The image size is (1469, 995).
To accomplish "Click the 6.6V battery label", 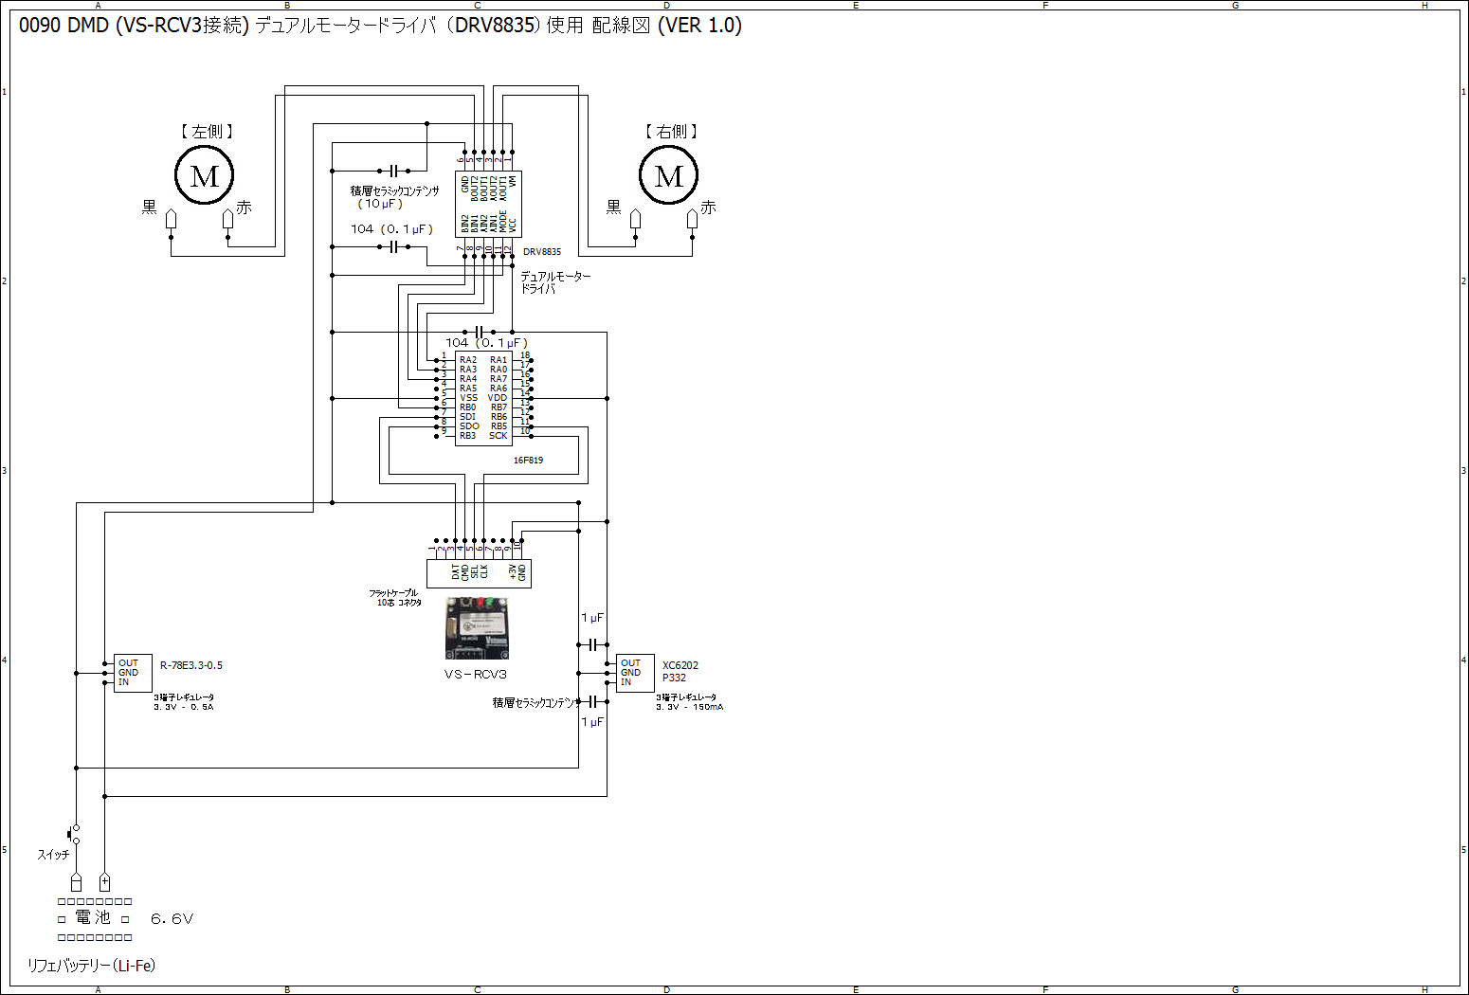I will pyautogui.click(x=172, y=919).
